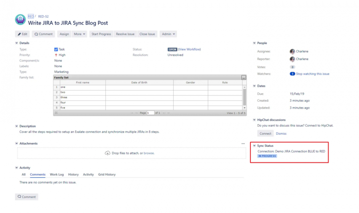Go to the first grid page
This screenshot has height=213, width=359.
click(132, 113)
